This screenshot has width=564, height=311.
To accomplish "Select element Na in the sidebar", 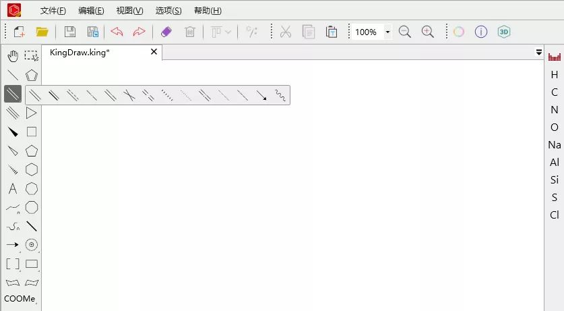I will [x=555, y=144].
